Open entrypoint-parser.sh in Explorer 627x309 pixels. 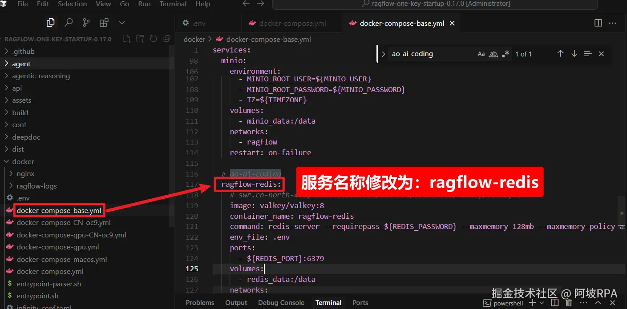point(87,284)
